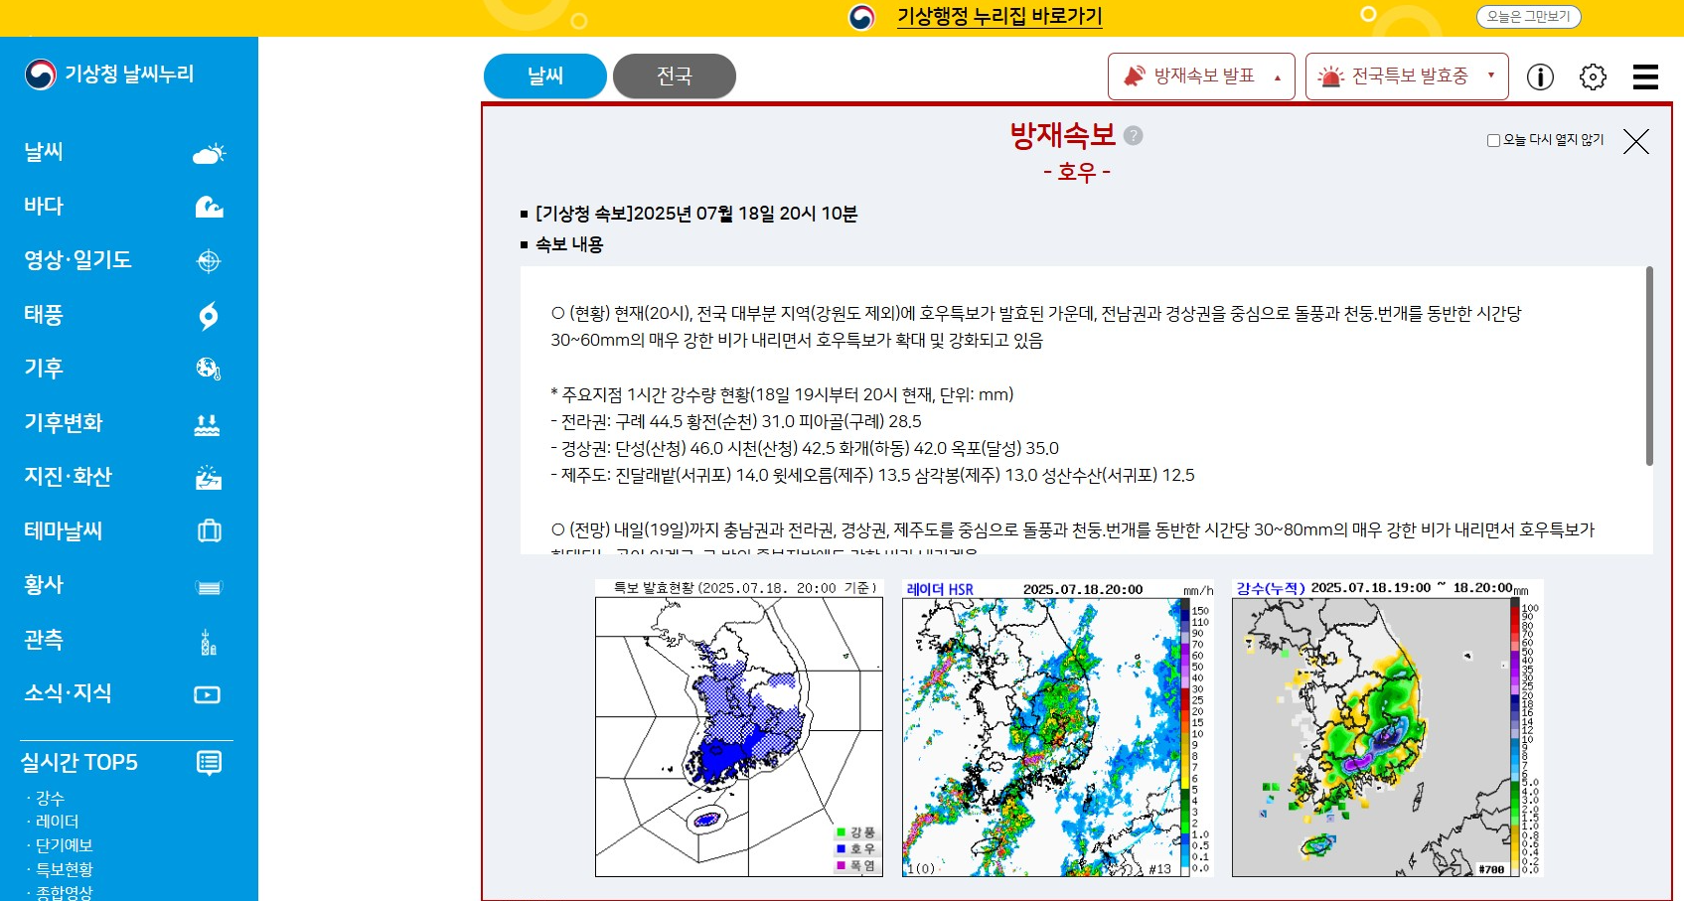Open the 레이더 link under TOP5

(x=57, y=823)
